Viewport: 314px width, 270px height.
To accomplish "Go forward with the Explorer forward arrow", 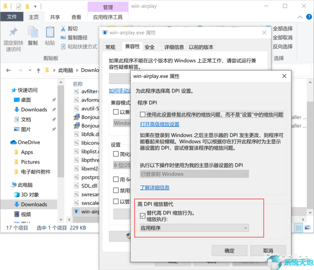I will click(x=20, y=70).
